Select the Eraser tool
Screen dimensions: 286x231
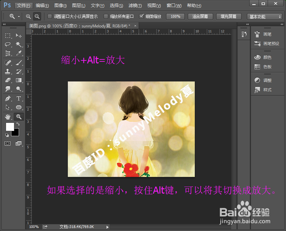pyautogui.click(x=8, y=80)
